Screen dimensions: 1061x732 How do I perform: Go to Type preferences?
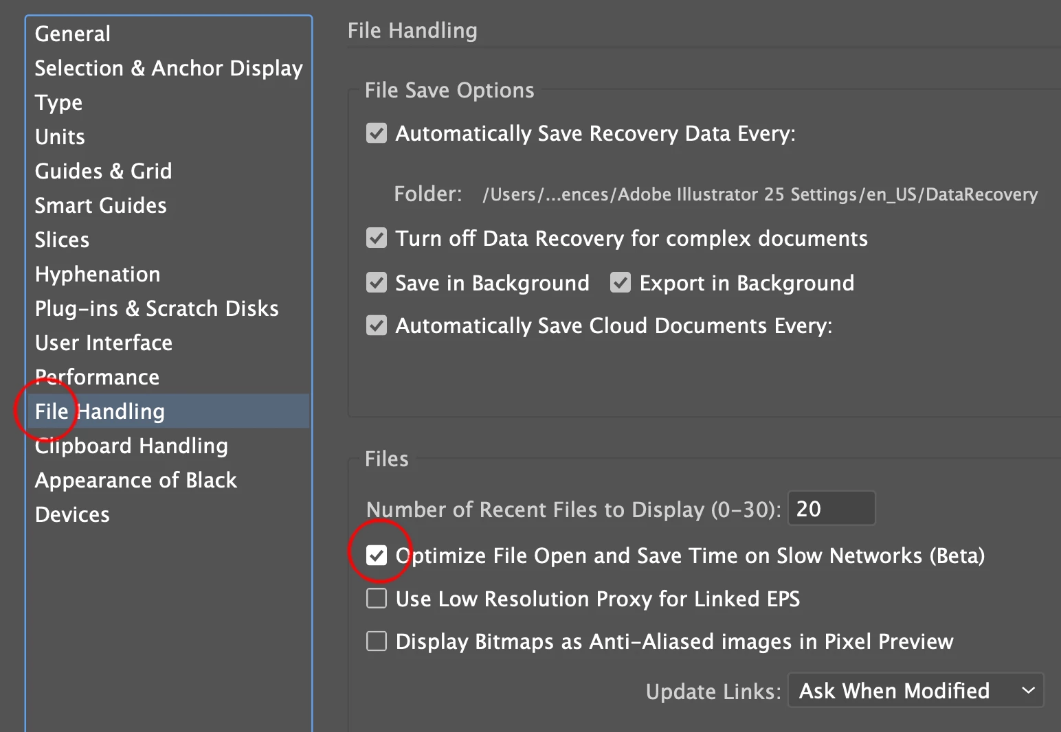tap(59, 102)
